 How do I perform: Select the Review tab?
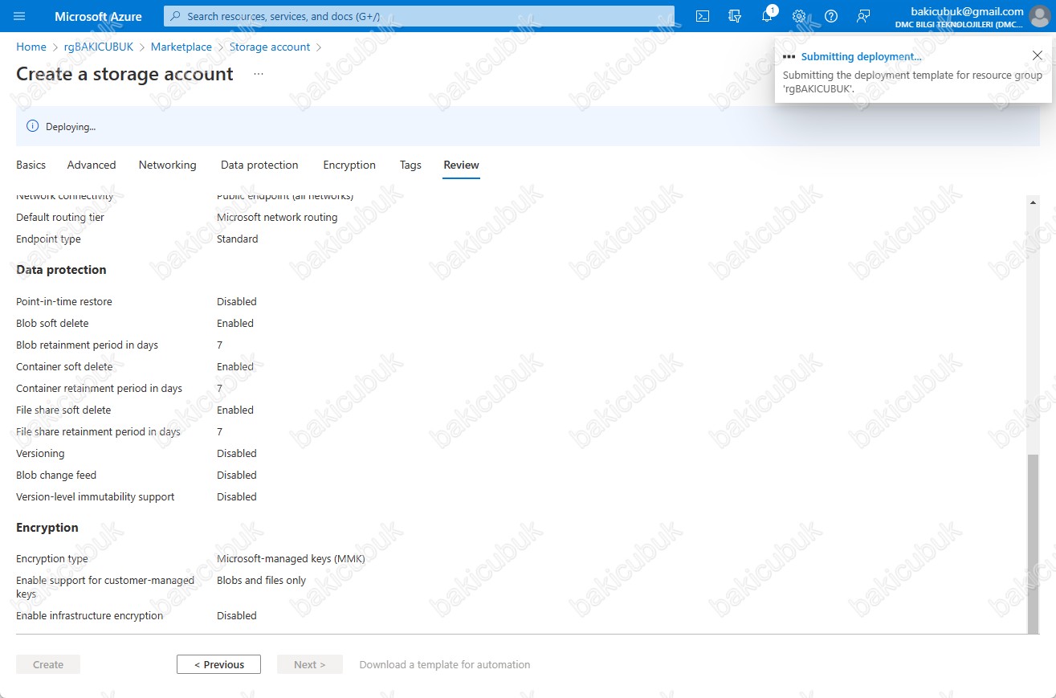pos(461,165)
